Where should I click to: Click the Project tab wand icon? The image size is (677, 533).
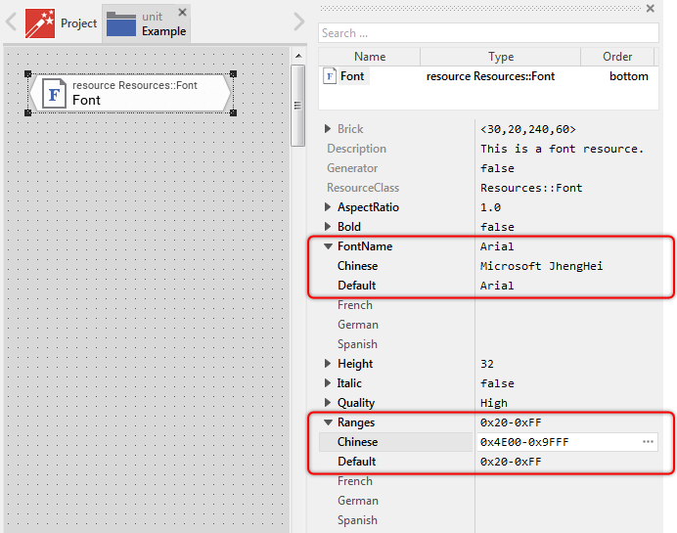(40, 22)
